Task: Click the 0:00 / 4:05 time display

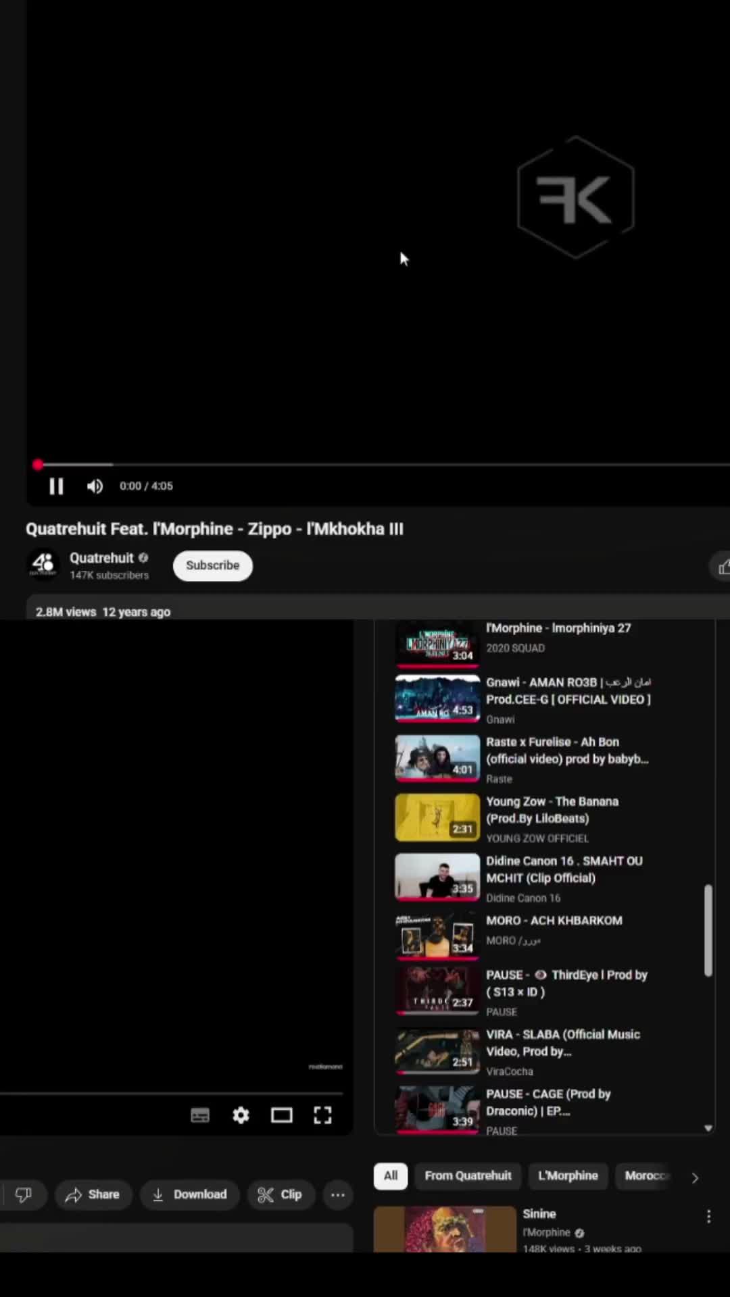Action: pos(146,486)
